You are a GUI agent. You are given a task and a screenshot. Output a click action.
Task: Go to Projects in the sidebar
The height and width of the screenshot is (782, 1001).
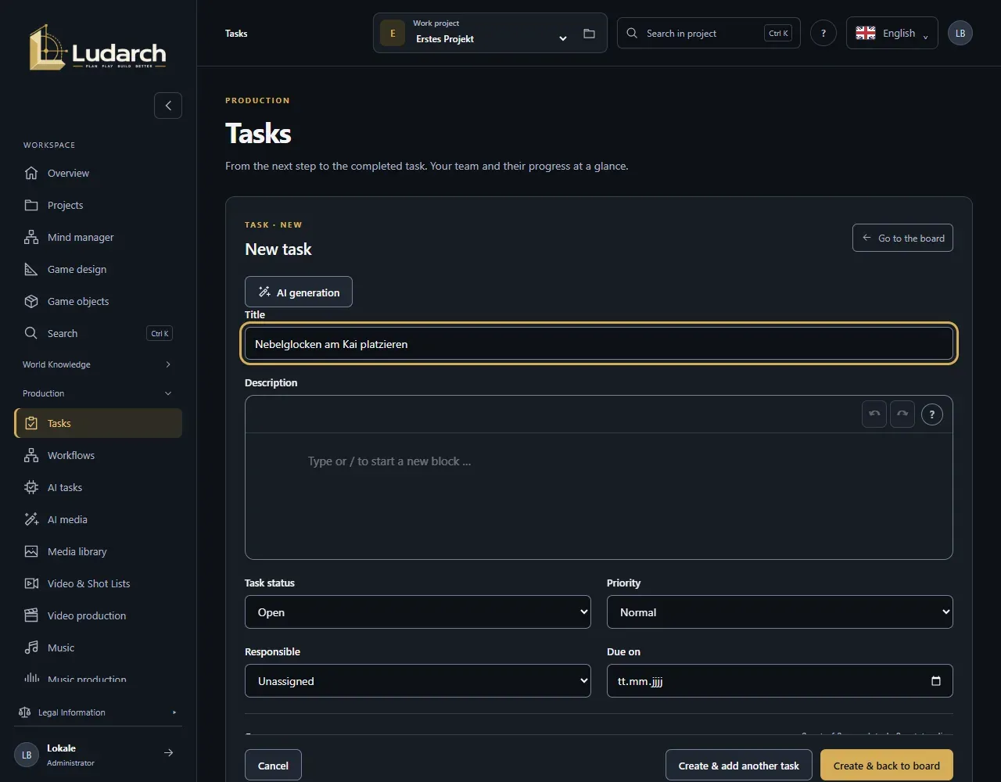[x=99, y=205]
